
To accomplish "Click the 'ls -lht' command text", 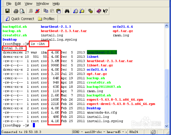I will (x=38, y=44).
